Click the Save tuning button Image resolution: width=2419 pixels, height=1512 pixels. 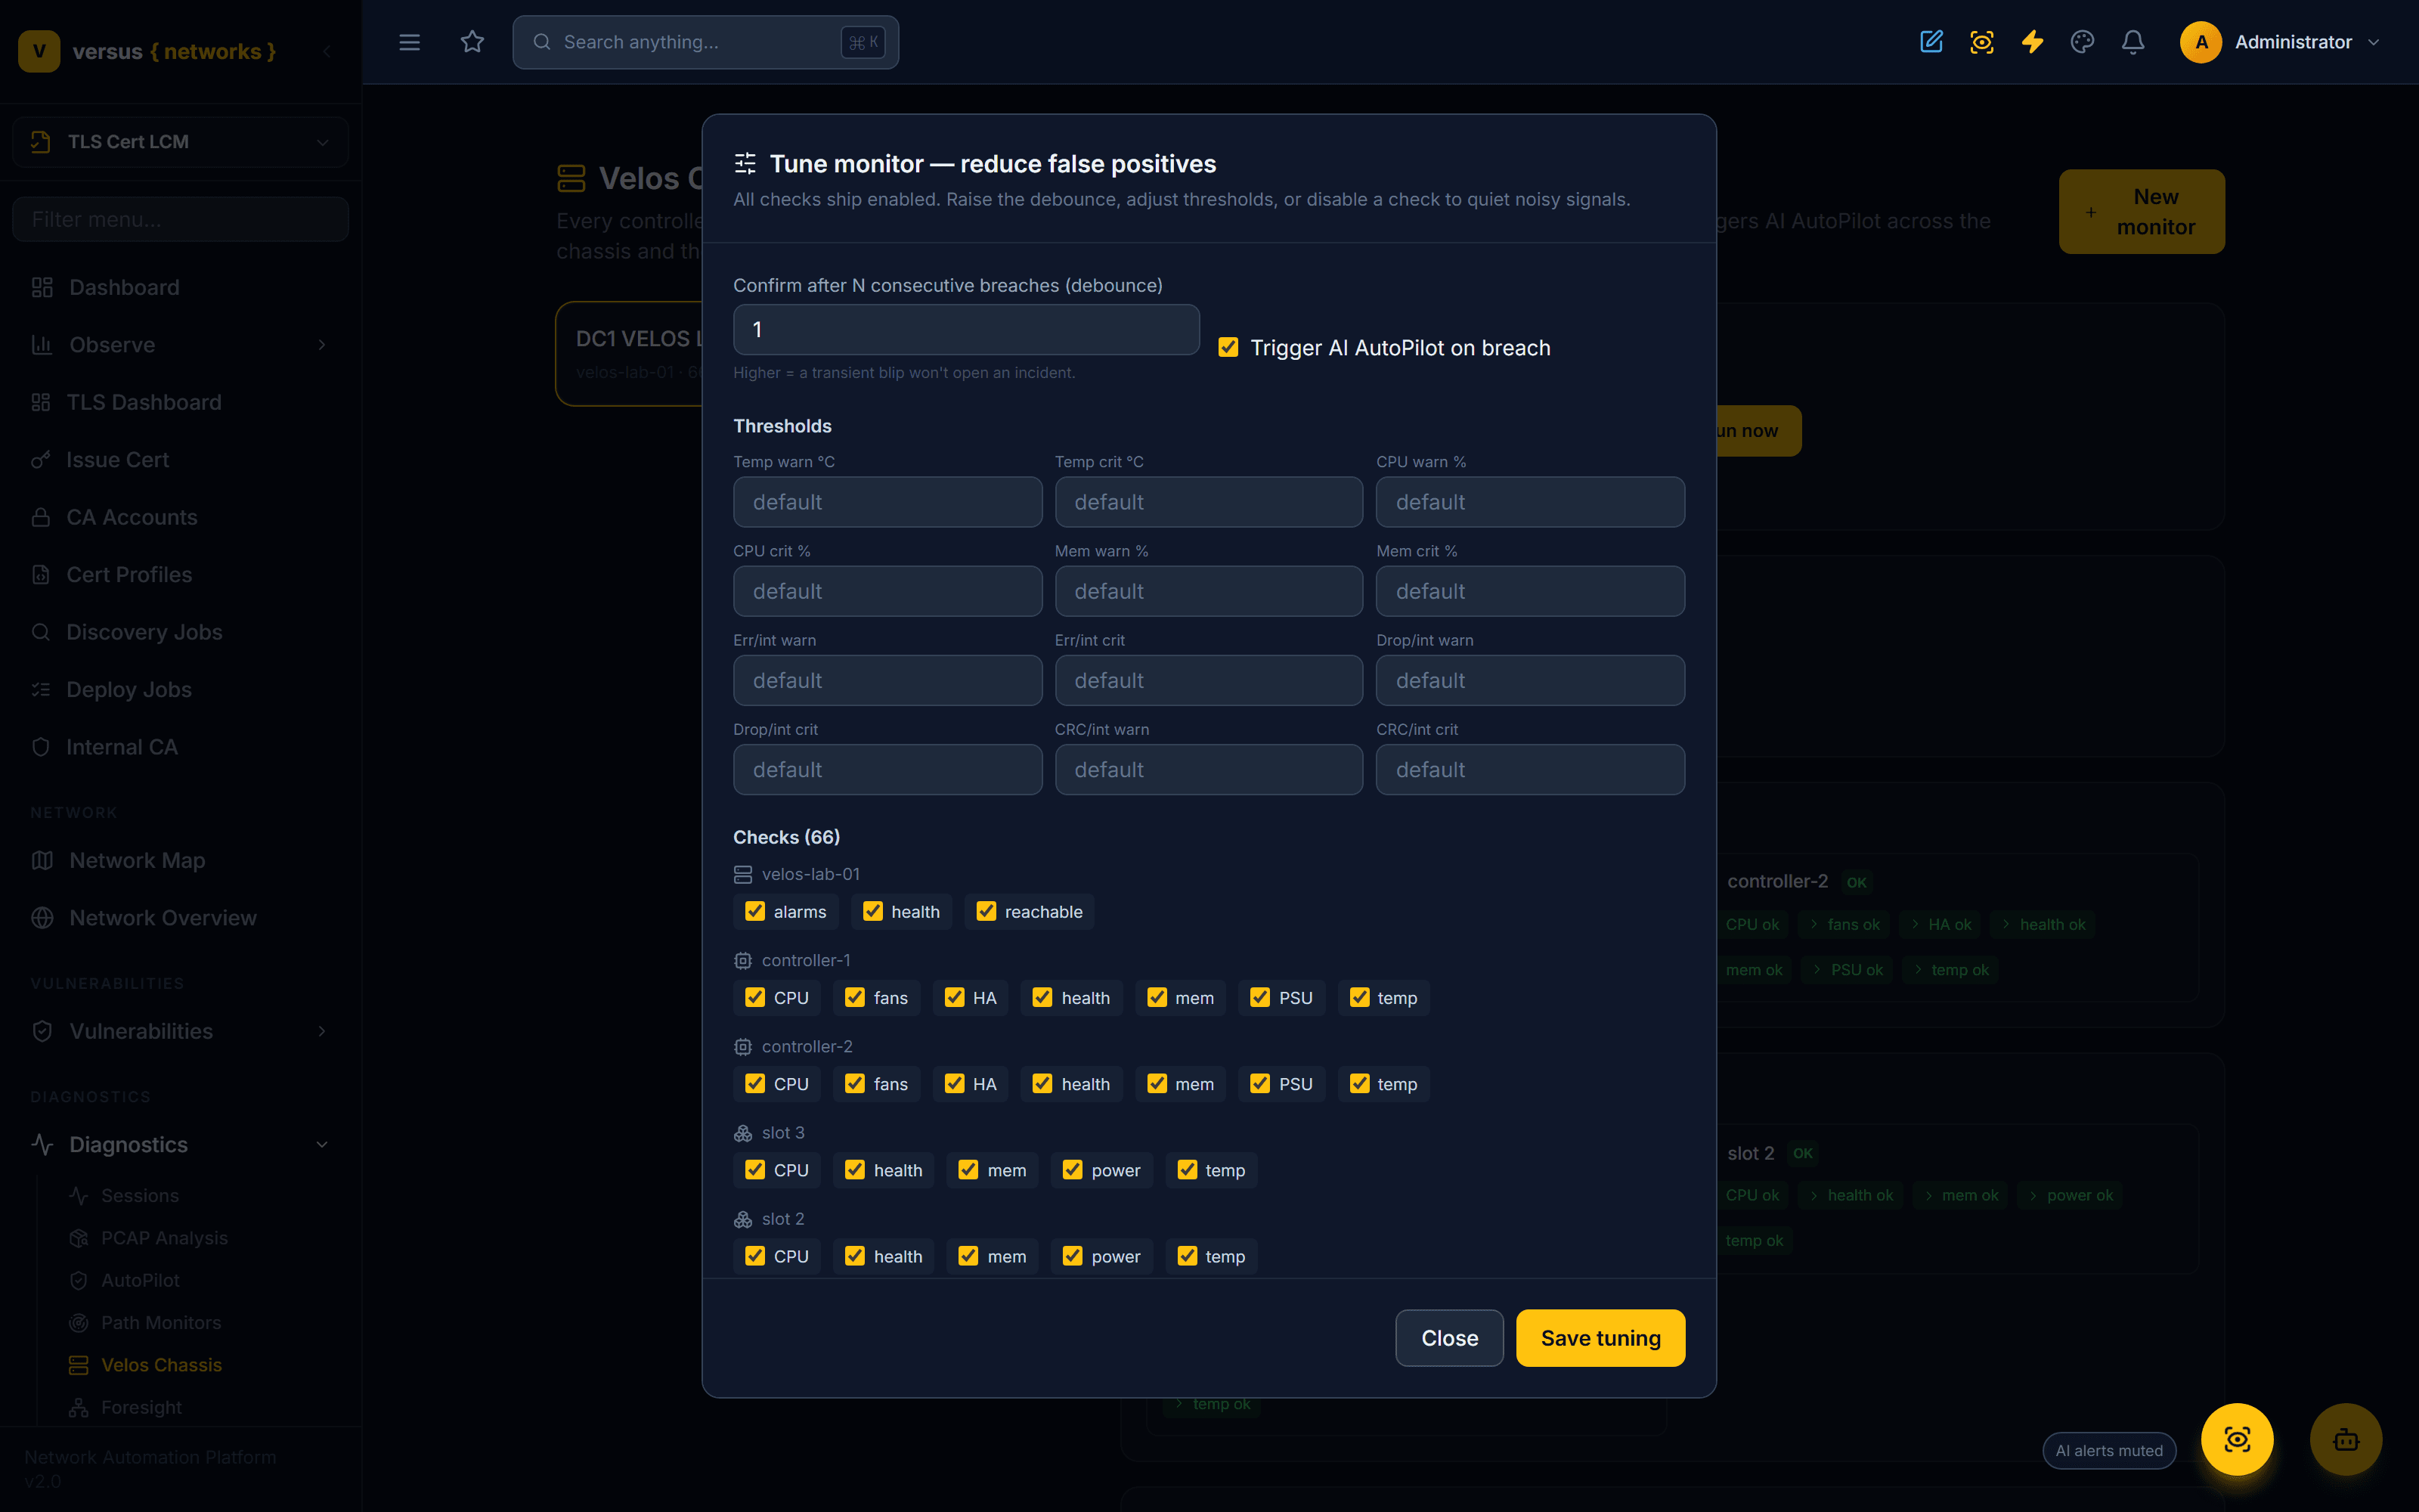(1600, 1338)
